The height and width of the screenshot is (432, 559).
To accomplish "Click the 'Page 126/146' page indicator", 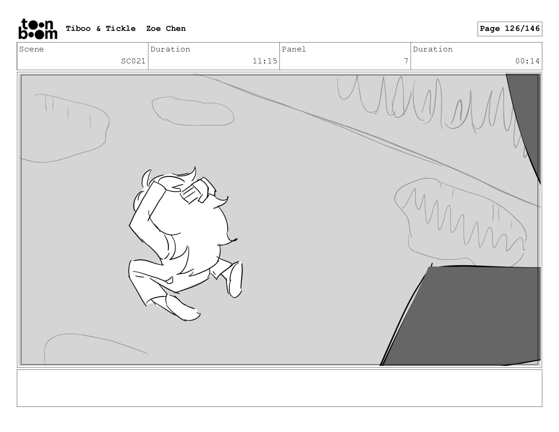I will coord(510,29).
